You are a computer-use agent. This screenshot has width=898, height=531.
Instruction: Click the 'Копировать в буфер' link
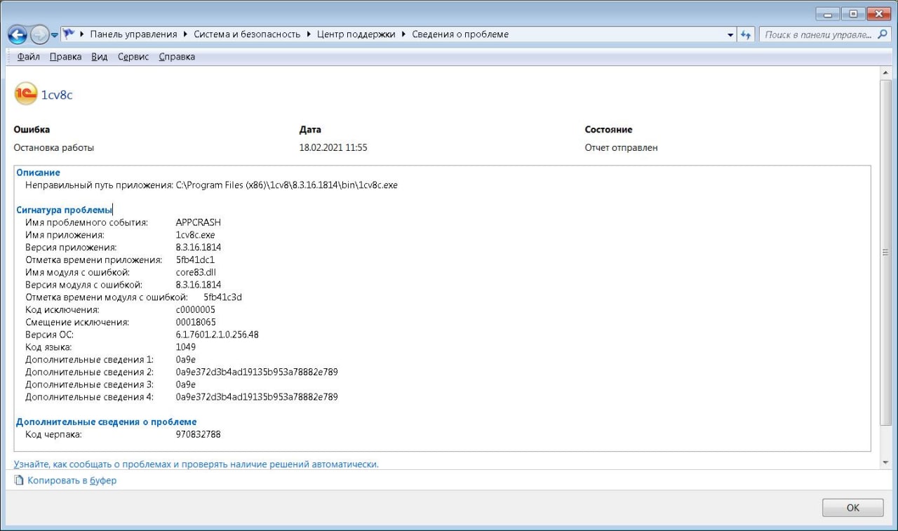(72, 480)
